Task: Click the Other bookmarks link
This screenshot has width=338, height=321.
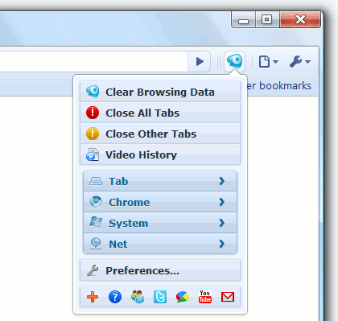Action: pyautogui.click(x=279, y=86)
